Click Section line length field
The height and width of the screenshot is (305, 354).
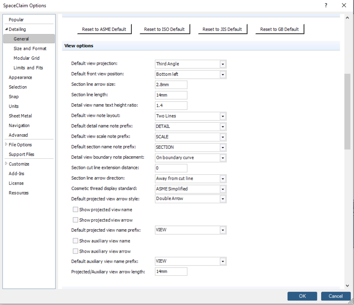(171, 95)
